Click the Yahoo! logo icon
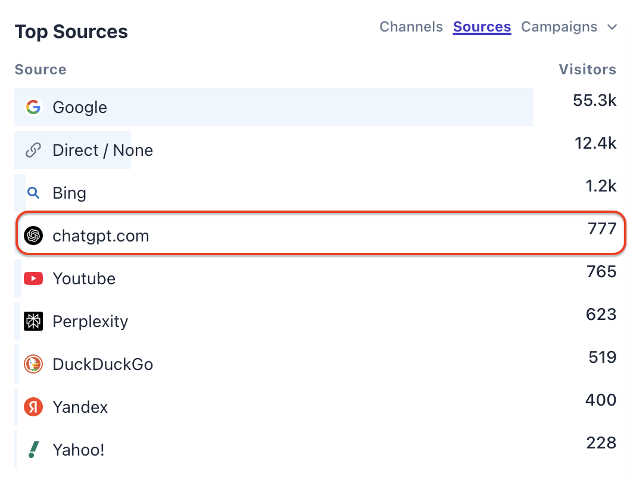 33,450
